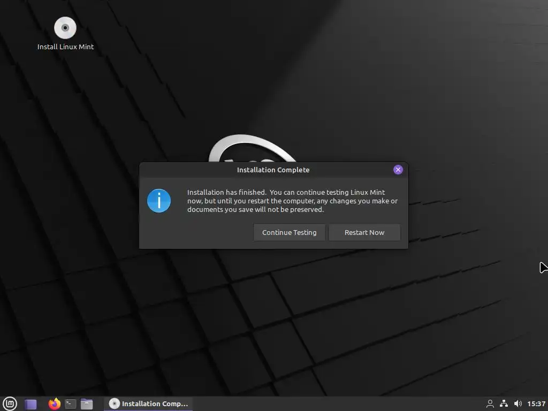This screenshot has width=548, height=411.
Task: Click the Show Desktop panel icon
Action: coord(31,404)
